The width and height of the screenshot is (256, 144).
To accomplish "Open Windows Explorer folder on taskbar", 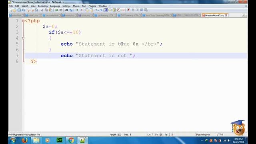I will (36, 140).
